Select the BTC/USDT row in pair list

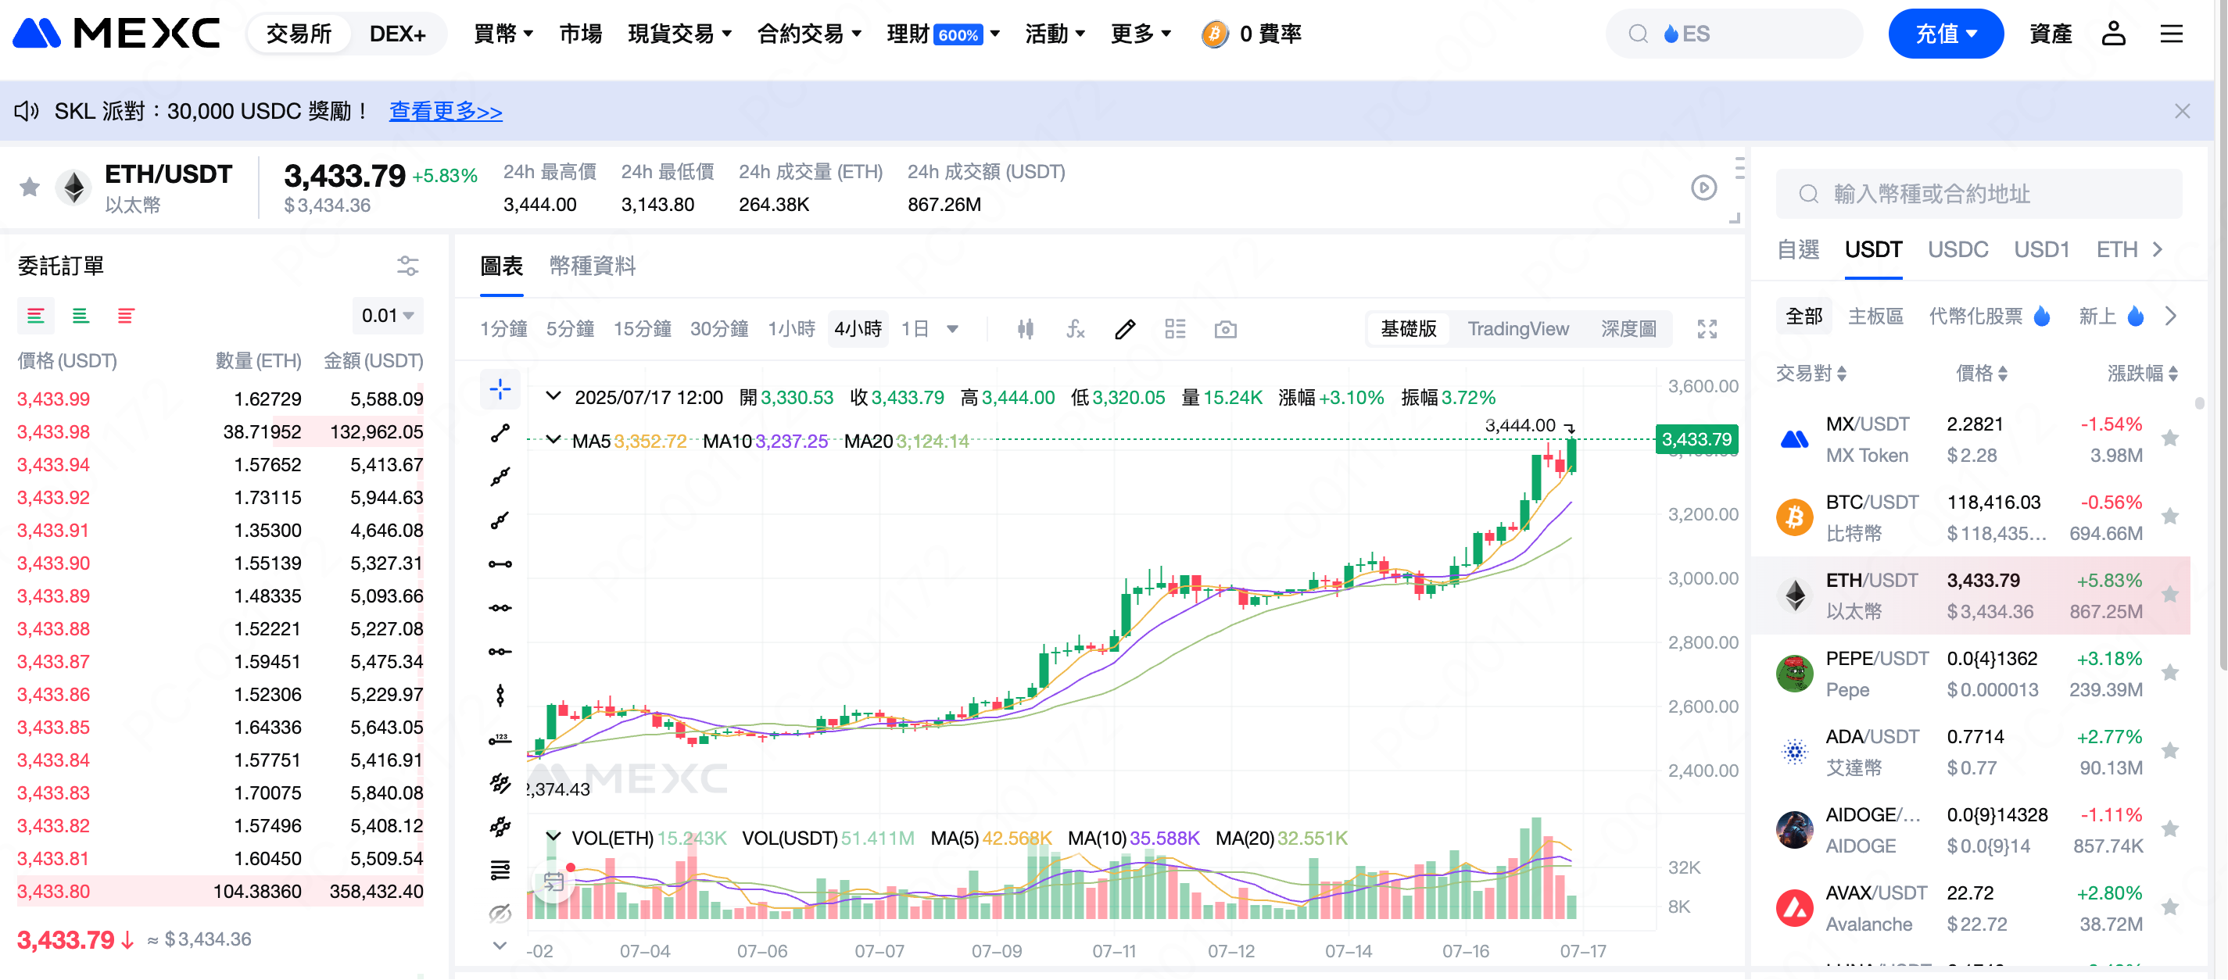click(x=1969, y=517)
